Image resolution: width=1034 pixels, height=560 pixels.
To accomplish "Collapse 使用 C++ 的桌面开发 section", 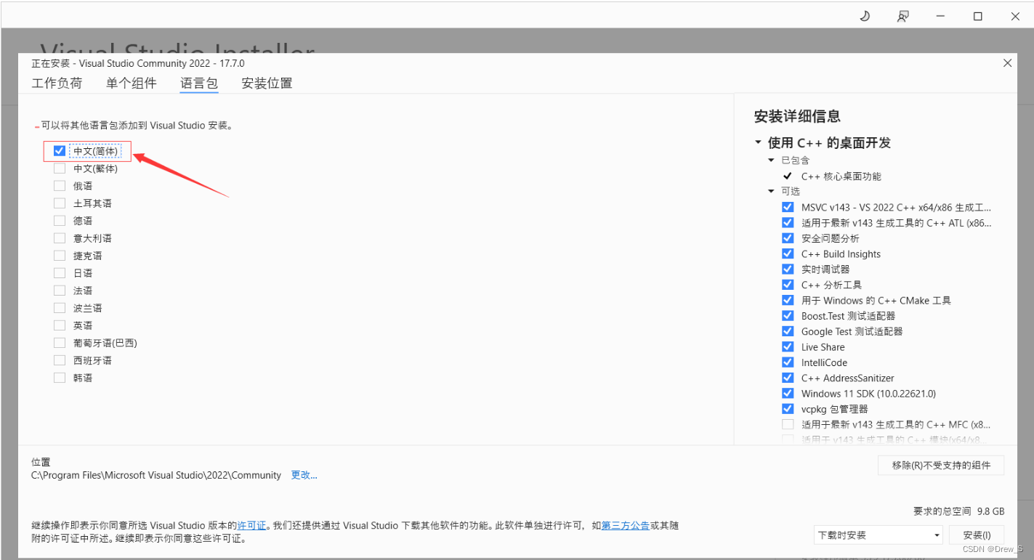I will 759,143.
